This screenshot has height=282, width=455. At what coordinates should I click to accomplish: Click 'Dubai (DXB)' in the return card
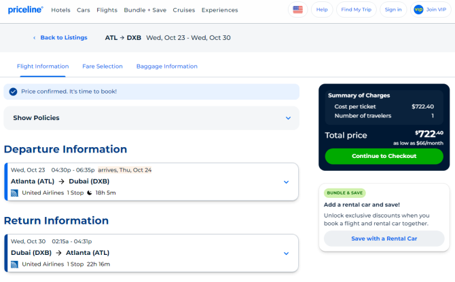point(31,253)
